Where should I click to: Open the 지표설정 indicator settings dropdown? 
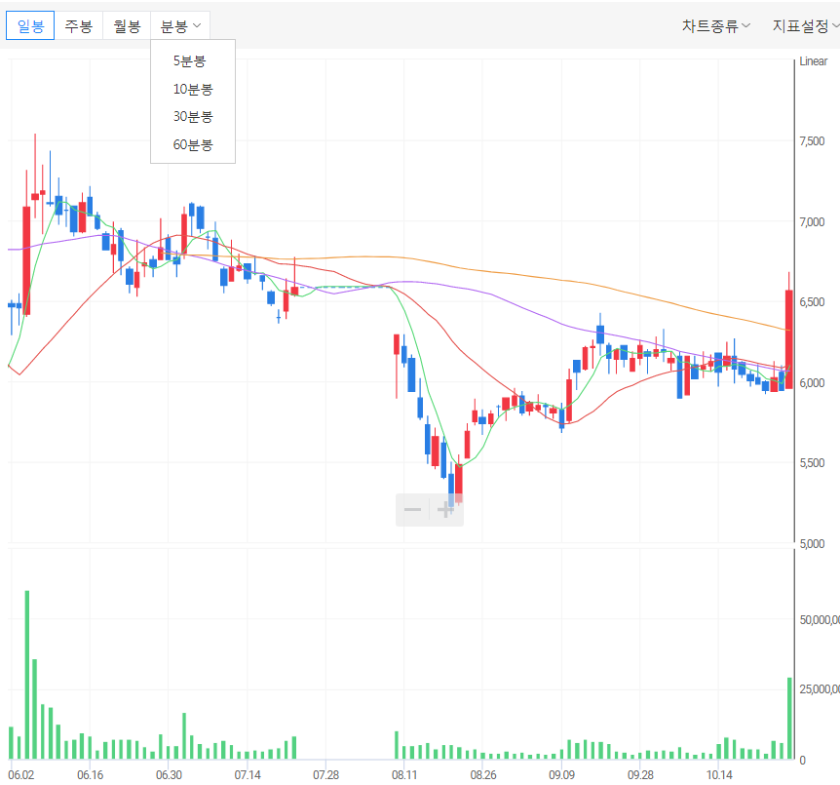(805, 25)
